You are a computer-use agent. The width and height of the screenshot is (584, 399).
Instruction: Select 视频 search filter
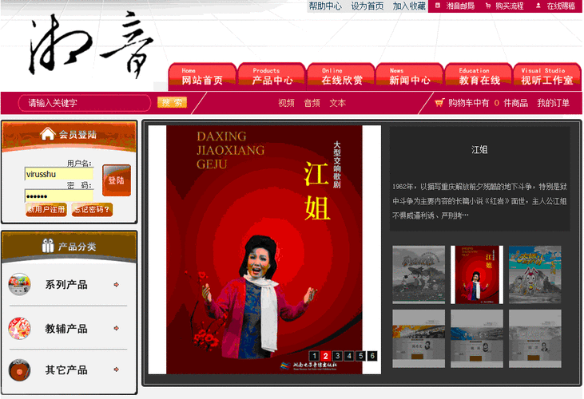[286, 103]
